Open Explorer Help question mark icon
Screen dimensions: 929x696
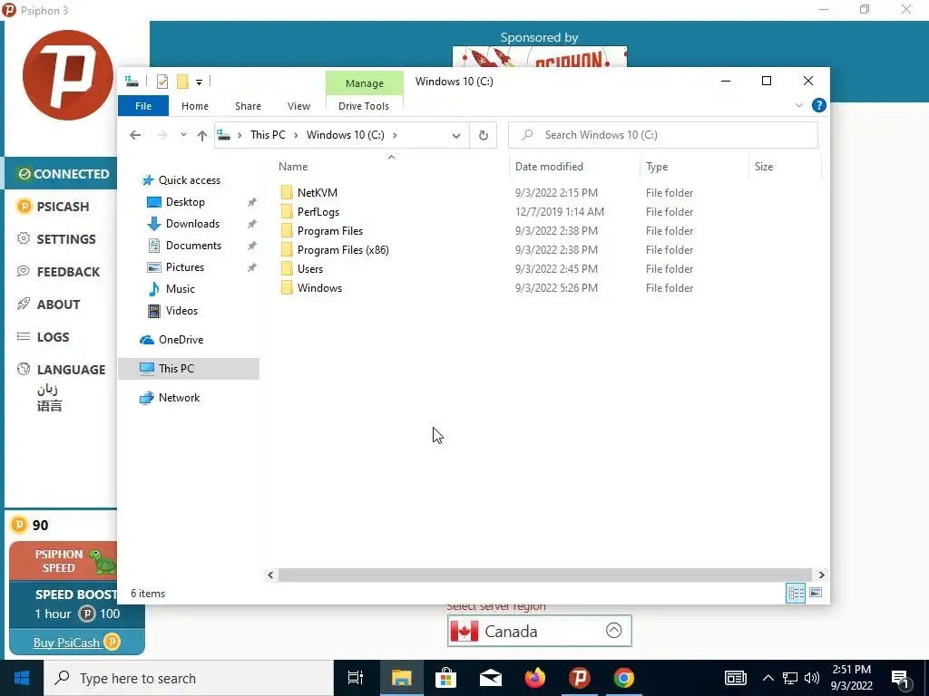[819, 105]
